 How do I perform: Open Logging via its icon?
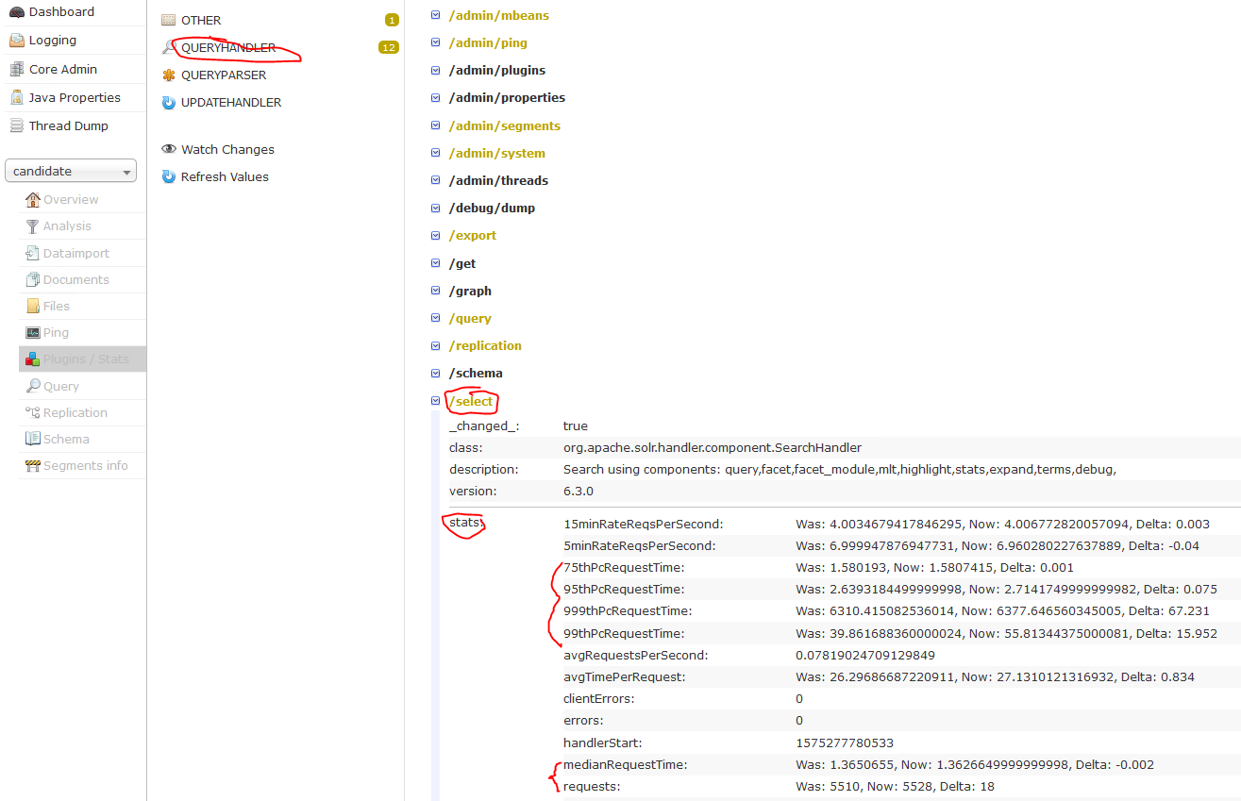(x=17, y=41)
